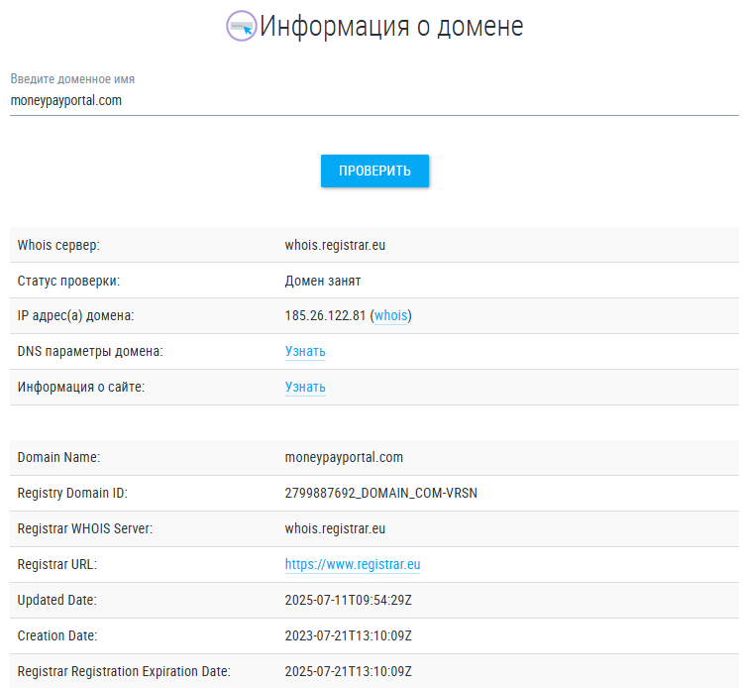
Task: Click the Domain Name value moneypayportal.com
Action: 344,458
